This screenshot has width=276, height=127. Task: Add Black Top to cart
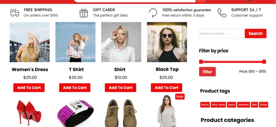166,88
